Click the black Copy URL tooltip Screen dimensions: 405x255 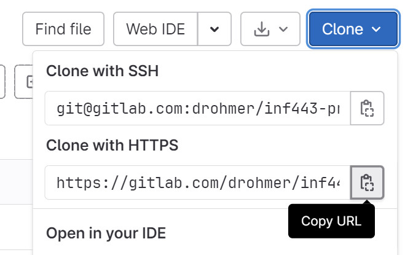(x=331, y=221)
